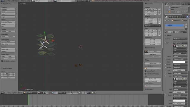190x107 pixels.
Task: Open the Window menu
Action: pyautogui.click(x=23, y=1)
